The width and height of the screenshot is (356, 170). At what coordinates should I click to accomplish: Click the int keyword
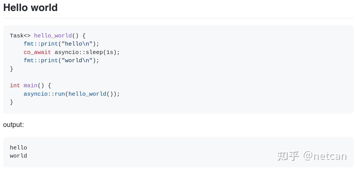(x=15, y=86)
